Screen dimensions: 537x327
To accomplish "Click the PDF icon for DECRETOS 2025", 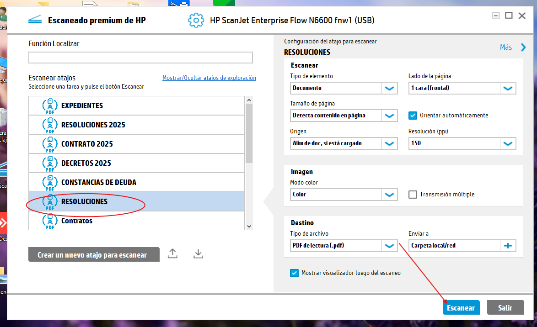I will pyautogui.click(x=49, y=163).
